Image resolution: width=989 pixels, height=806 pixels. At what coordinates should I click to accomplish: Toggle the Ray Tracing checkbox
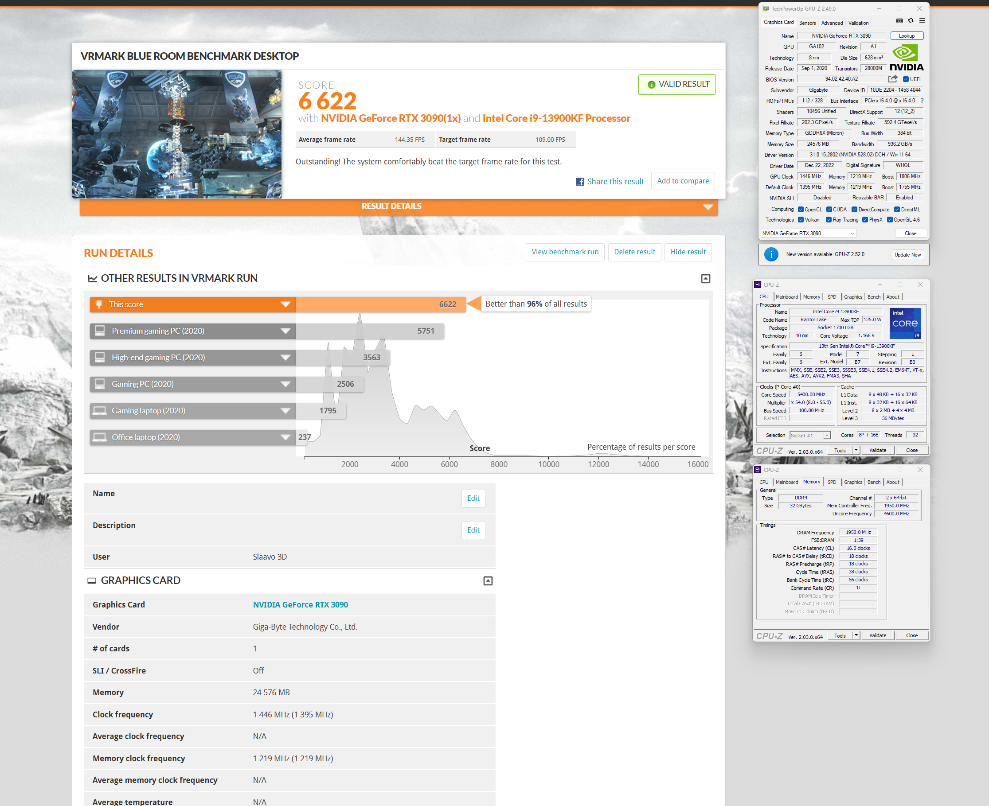point(829,220)
